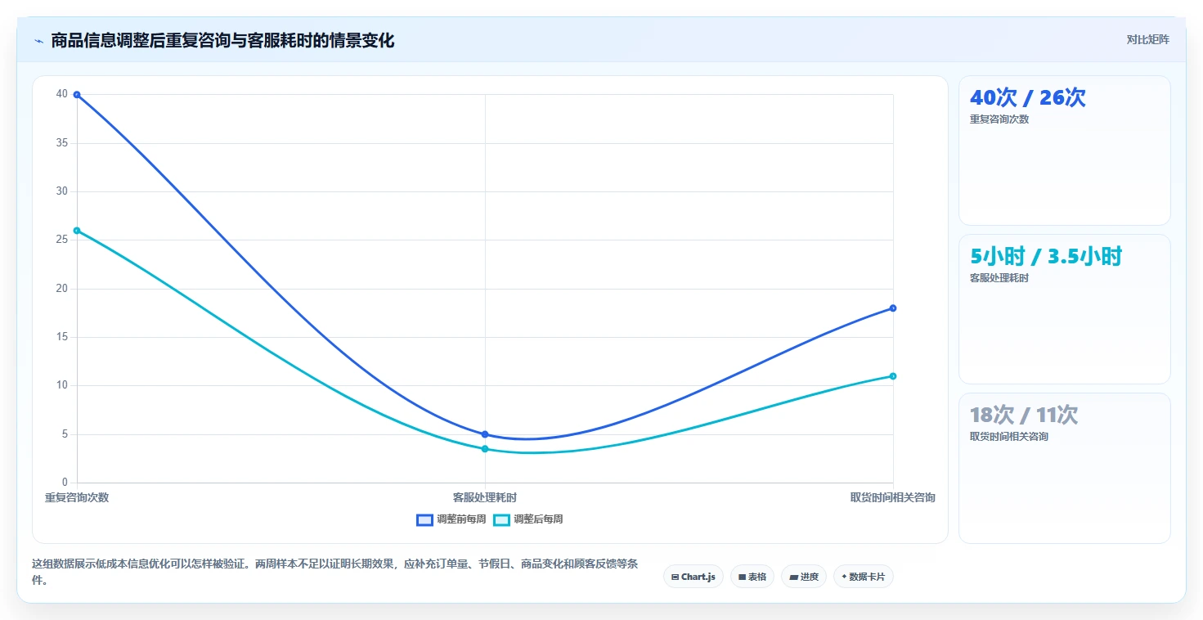Image resolution: width=1203 pixels, height=620 pixels.
Task: Click the y-axis tick label 35
Action: pyautogui.click(x=62, y=143)
